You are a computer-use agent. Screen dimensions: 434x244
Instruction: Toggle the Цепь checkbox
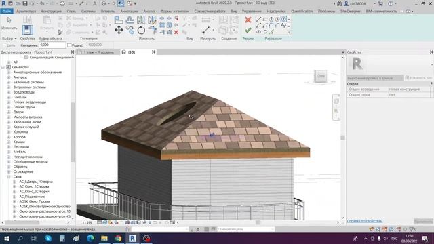tap(4, 45)
